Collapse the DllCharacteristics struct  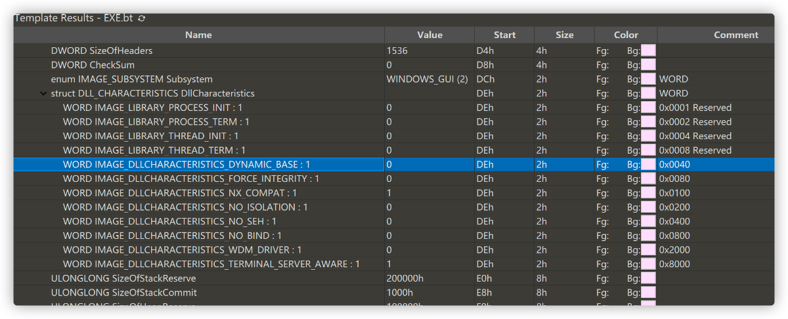point(43,94)
